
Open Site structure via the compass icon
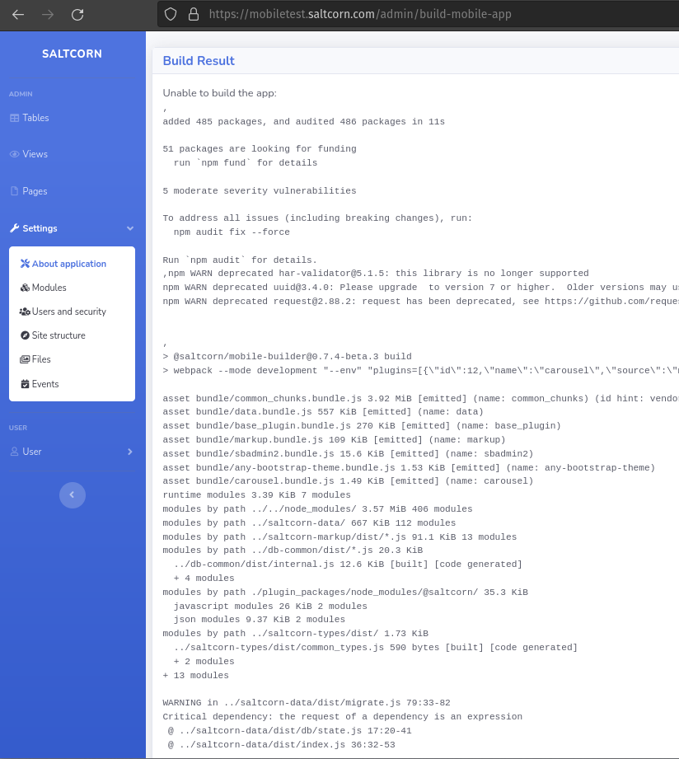pyautogui.click(x=23, y=335)
